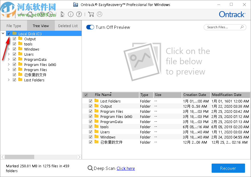The width and height of the screenshot is (251, 177).
Task: Click the Deep Scan 'Click here' link
Action: pos(125,168)
